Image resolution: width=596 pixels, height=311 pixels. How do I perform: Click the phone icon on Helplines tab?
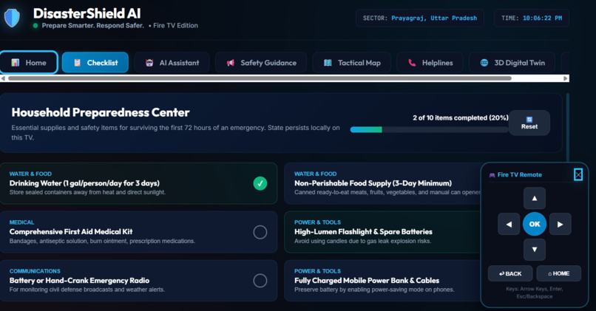click(412, 63)
